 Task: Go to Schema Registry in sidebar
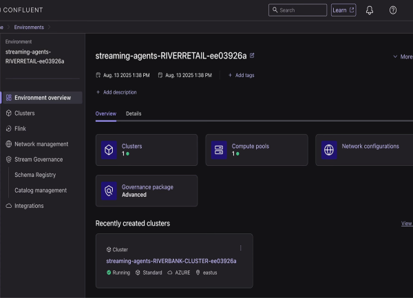35,175
